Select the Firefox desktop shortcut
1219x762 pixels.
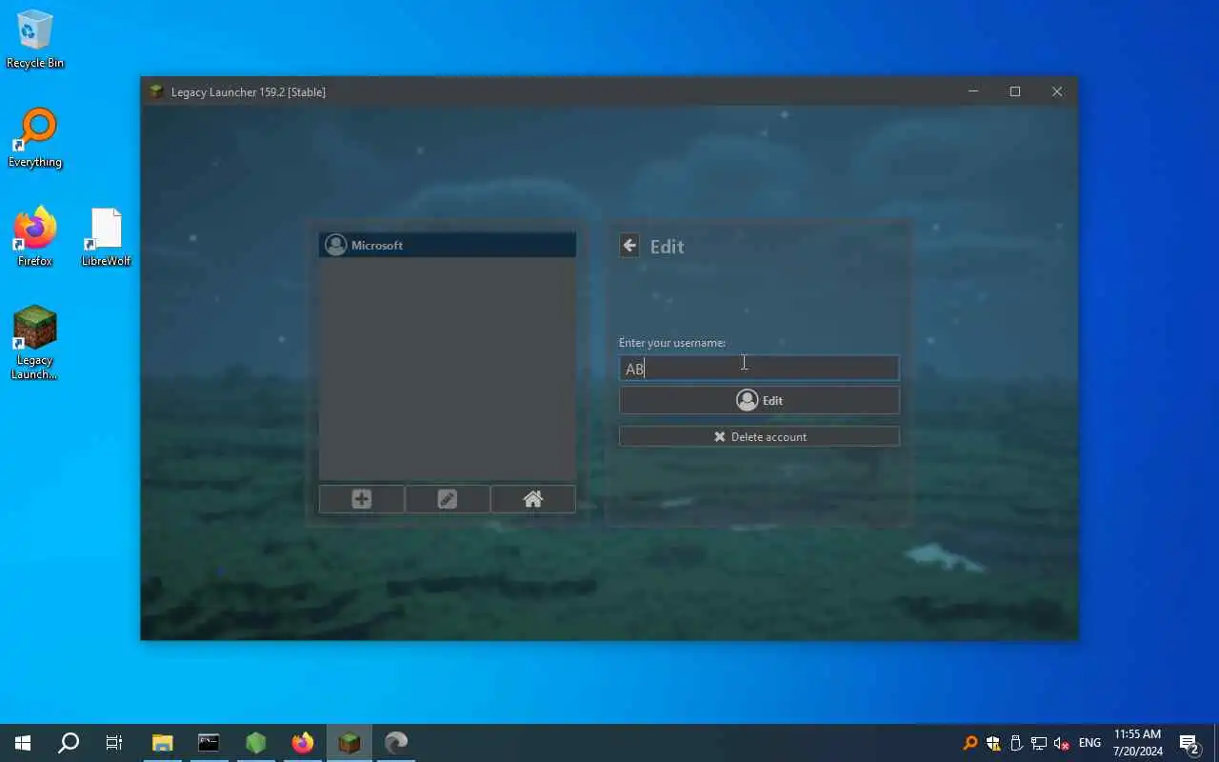[x=35, y=237]
